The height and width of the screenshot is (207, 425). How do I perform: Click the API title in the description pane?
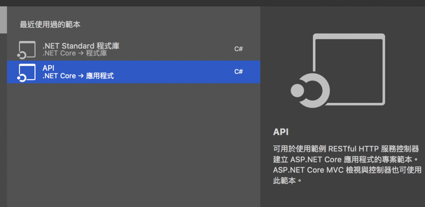click(281, 132)
